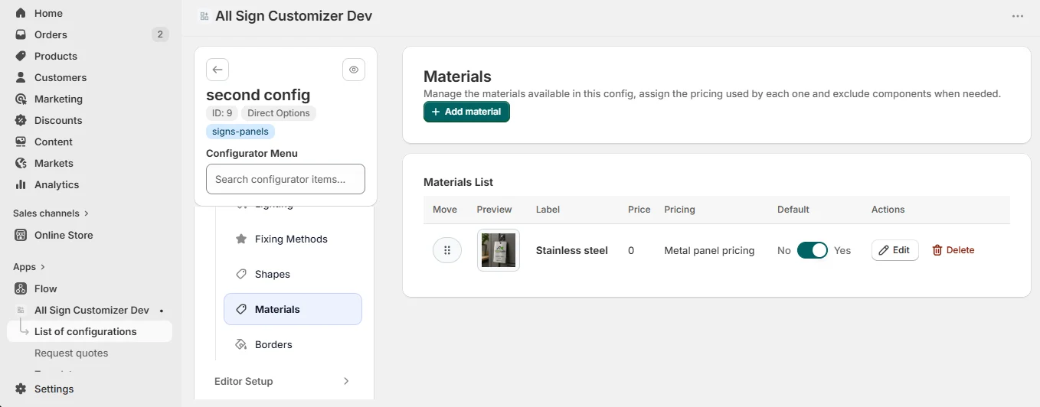The height and width of the screenshot is (407, 1040).
Task: Click the Online Store icon
Action: [x=21, y=235]
